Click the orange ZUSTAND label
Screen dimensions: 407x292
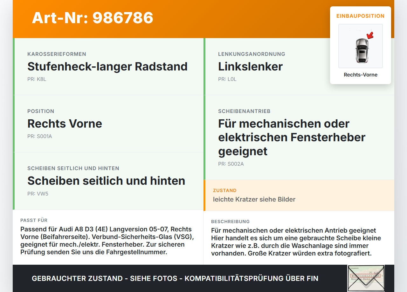tap(225, 190)
